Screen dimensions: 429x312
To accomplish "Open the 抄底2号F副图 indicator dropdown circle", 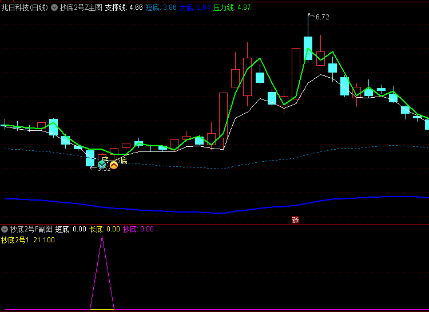I will pyautogui.click(x=5, y=229).
